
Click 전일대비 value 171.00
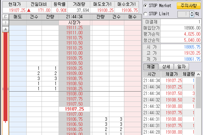pos(44,10)
